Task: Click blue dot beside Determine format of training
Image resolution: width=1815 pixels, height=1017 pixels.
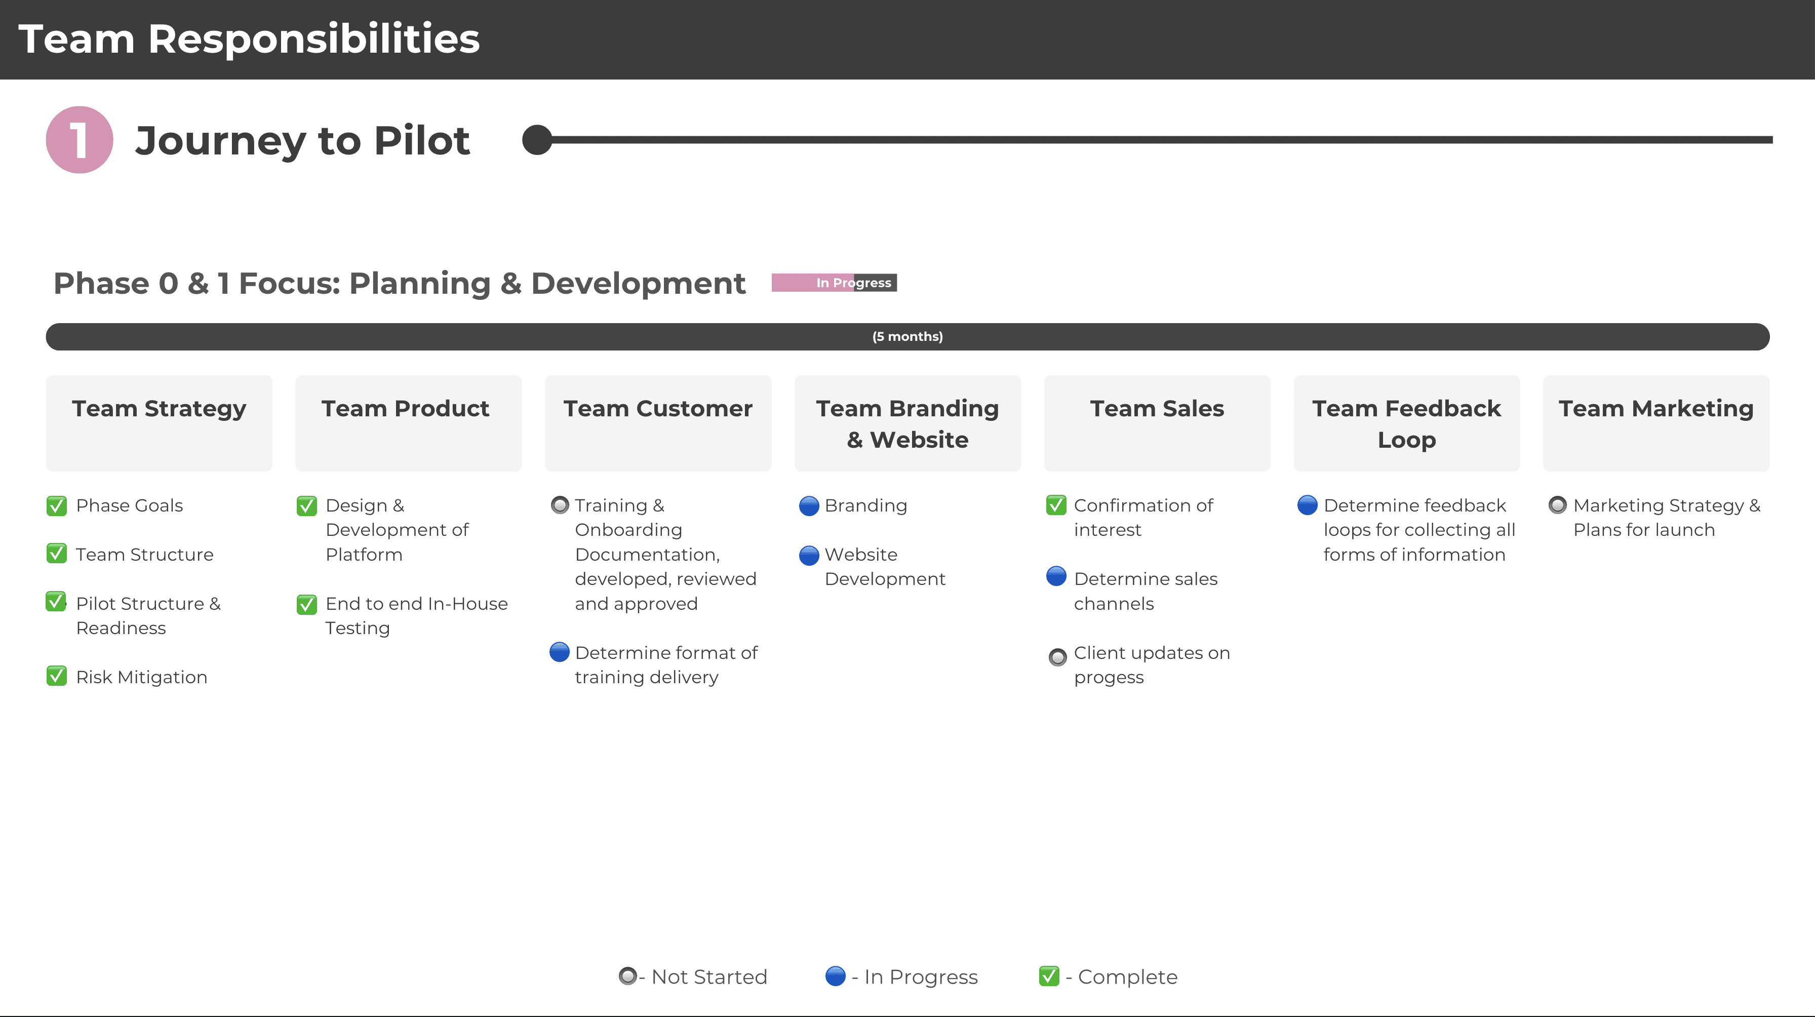Action: [559, 652]
